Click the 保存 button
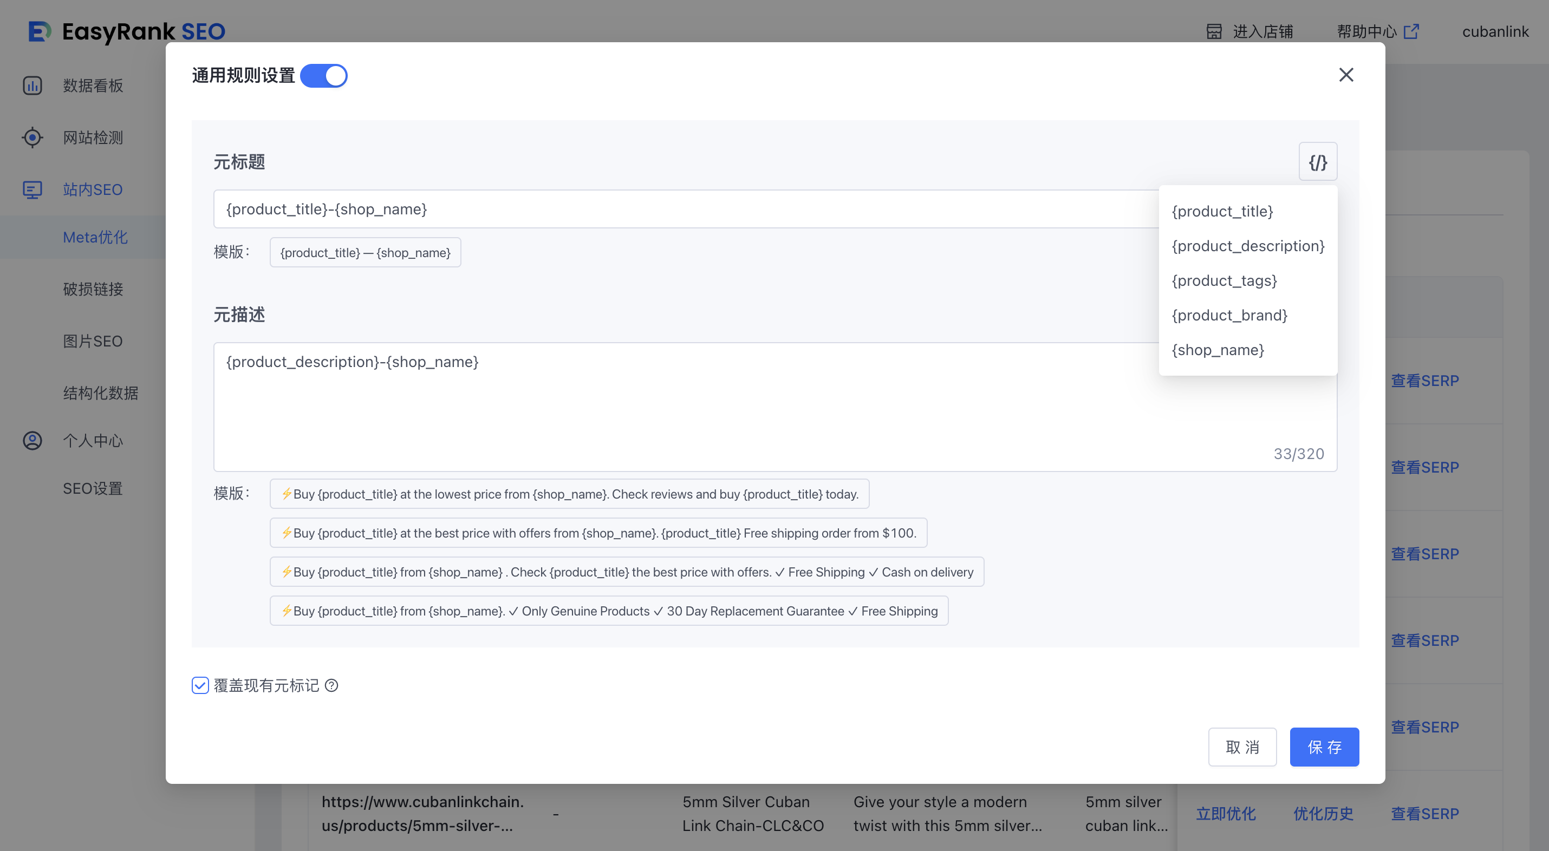Image resolution: width=1549 pixels, height=851 pixels. click(x=1324, y=747)
